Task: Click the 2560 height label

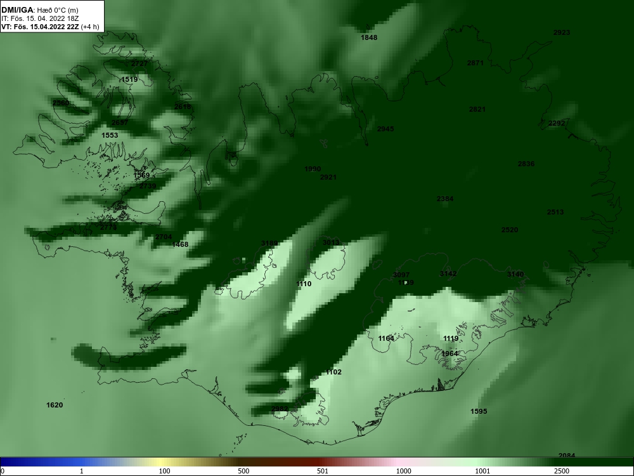Action: [x=61, y=103]
